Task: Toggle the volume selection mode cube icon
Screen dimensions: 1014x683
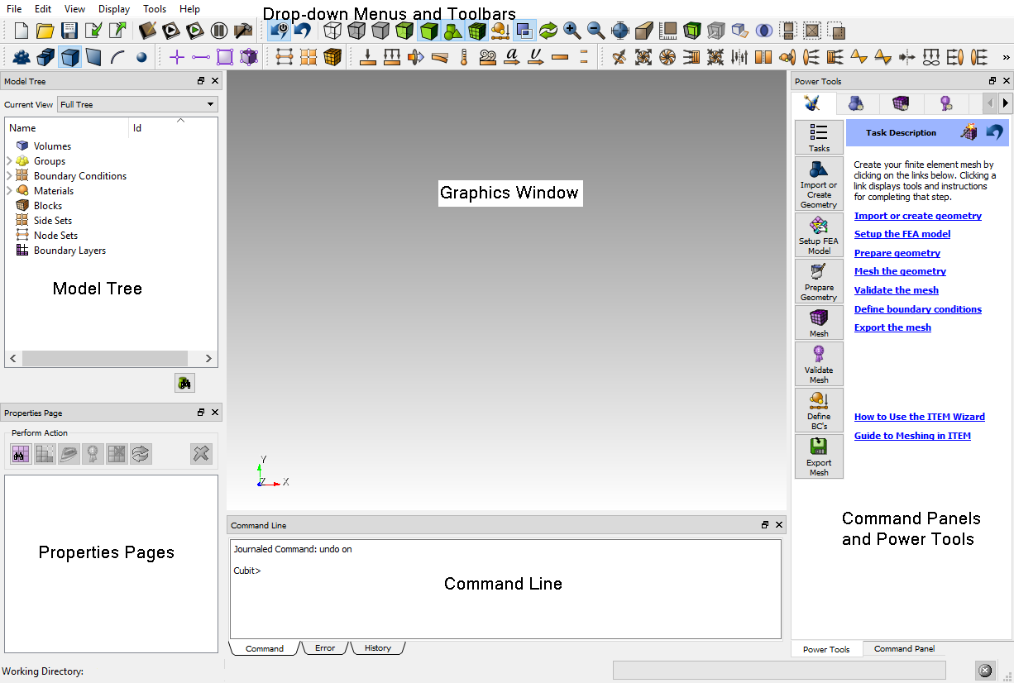Action: click(x=70, y=57)
